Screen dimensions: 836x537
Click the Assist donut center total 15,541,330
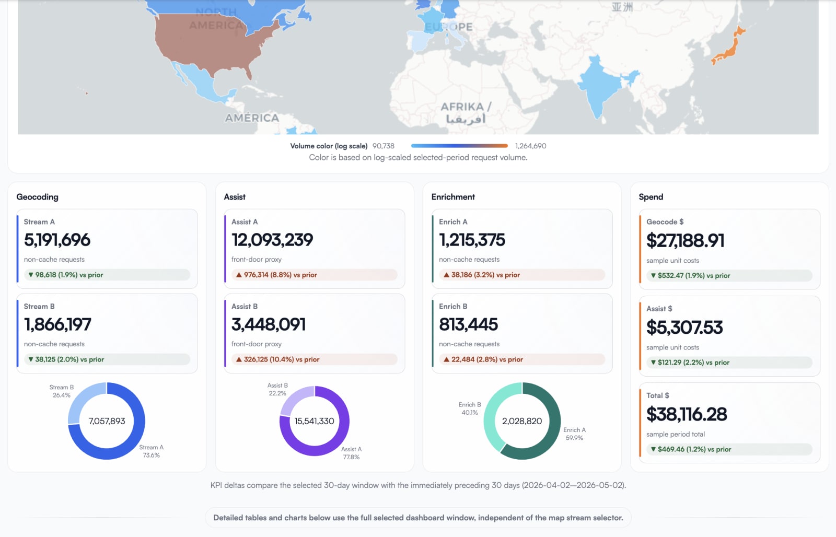pos(314,421)
